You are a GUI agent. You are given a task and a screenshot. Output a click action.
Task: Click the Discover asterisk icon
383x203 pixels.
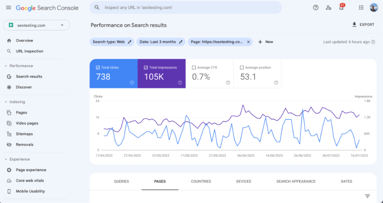(x=9, y=87)
